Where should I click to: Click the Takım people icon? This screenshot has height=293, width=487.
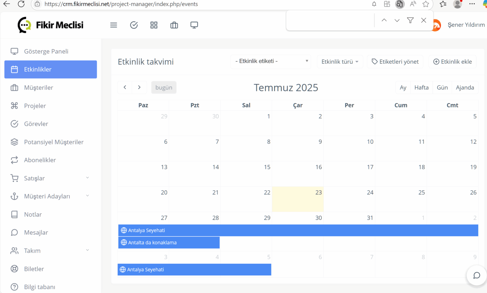click(x=14, y=251)
